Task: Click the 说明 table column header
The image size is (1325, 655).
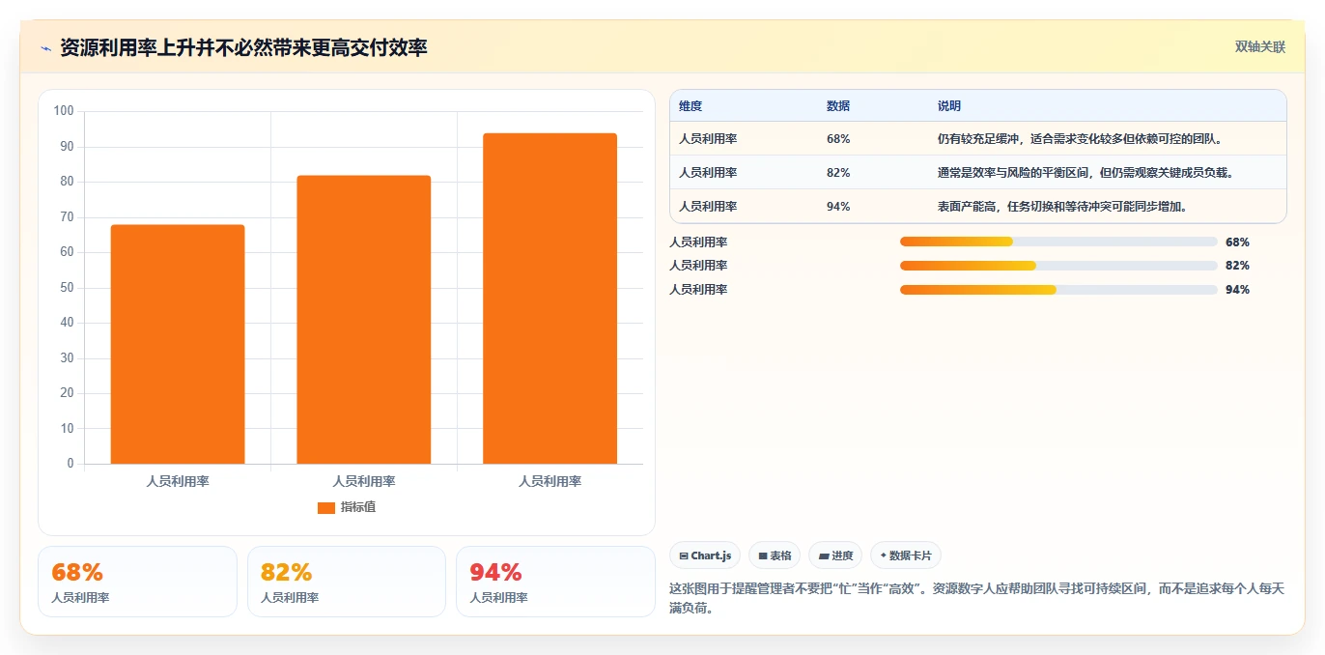Action: (948, 106)
